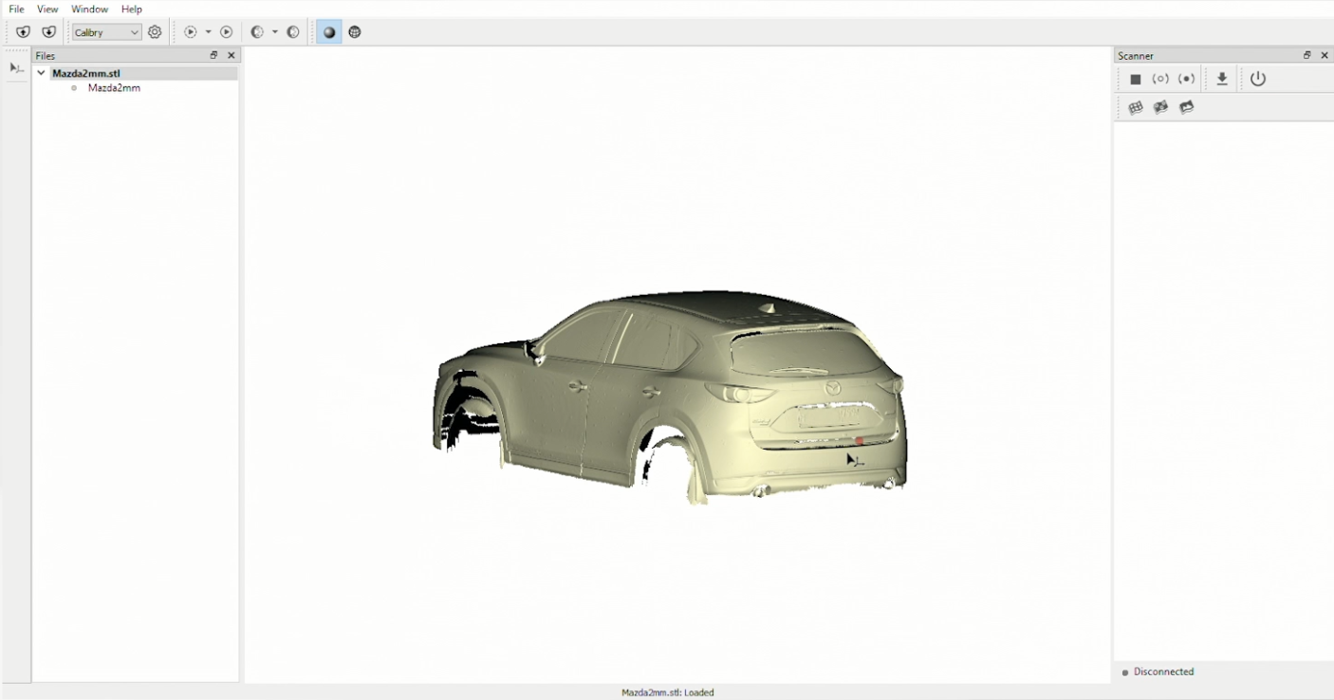The image size is (1334, 700).
Task: Click the solid-circle play icon
Action: tap(227, 32)
